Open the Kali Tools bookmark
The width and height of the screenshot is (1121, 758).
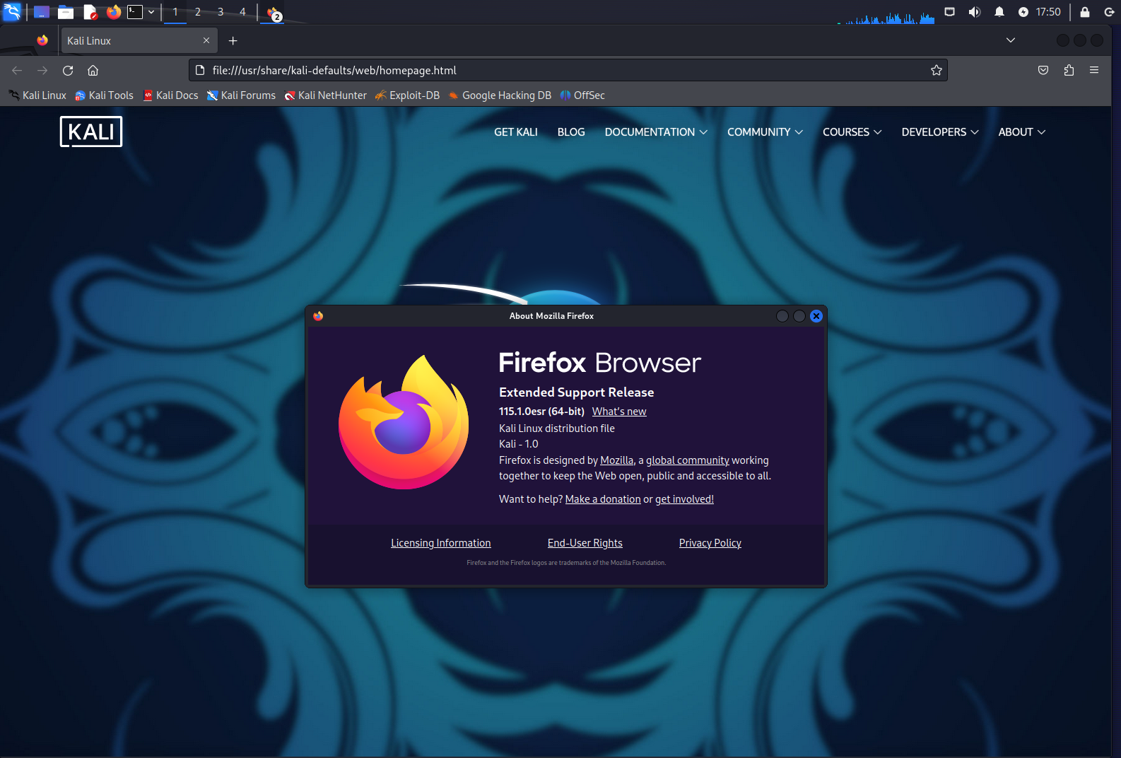point(104,95)
